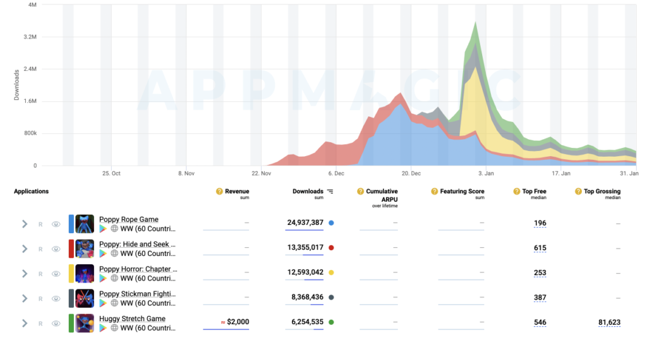Click the Top Free value 196
The height and width of the screenshot is (347, 647).
540,223
